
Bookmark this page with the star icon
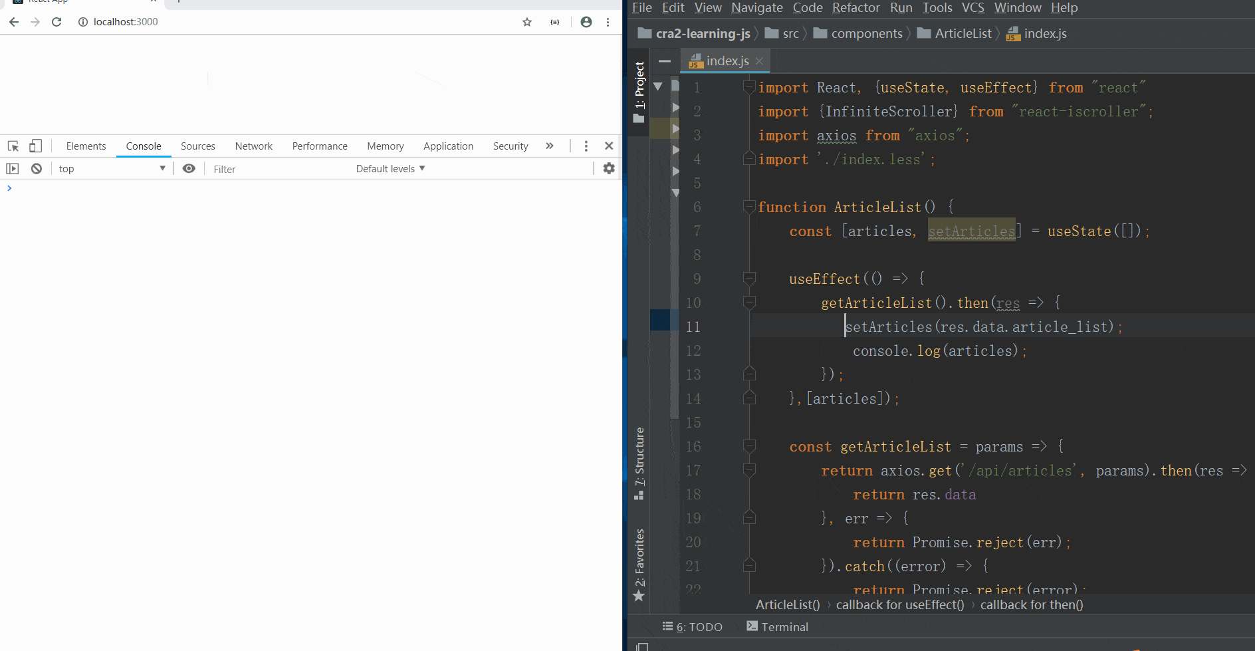tap(527, 22)
